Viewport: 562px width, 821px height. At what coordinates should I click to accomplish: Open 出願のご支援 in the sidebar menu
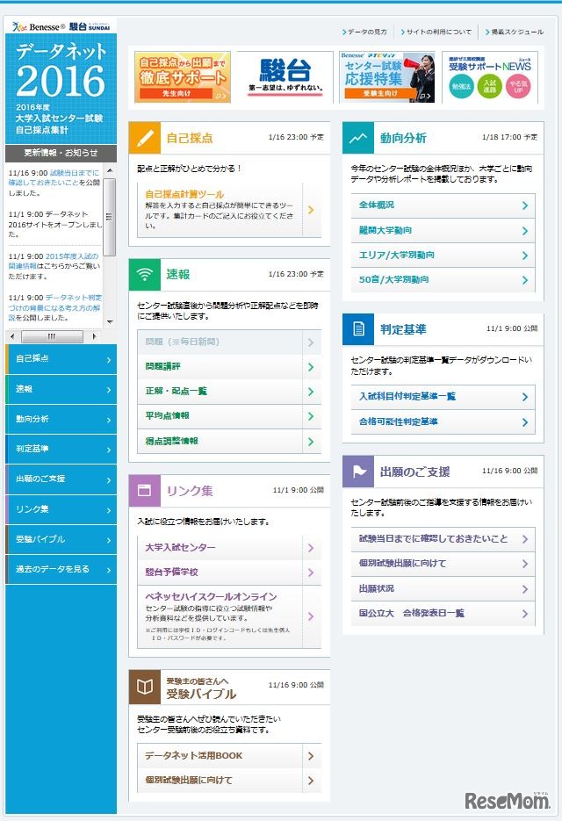(61, 479)
